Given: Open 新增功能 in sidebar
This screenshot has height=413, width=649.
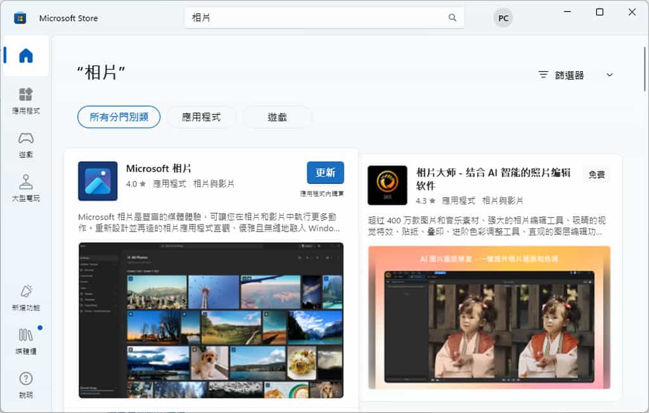Looking at the screenshot, I should click(x=26, y=298).
